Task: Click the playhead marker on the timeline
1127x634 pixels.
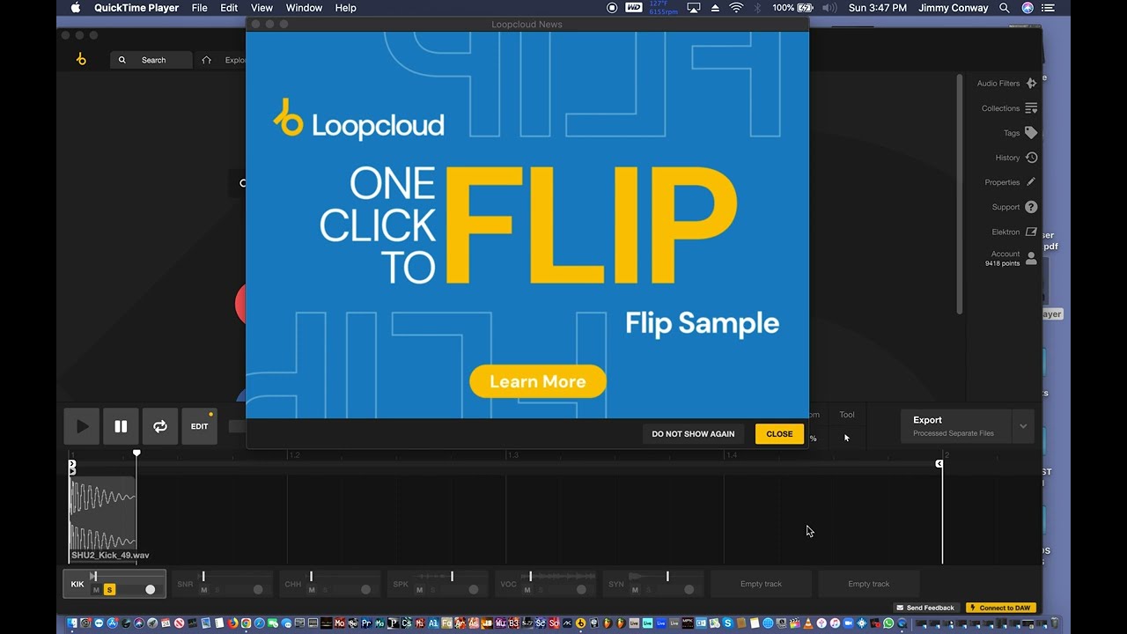Action: tap(136, 453)
